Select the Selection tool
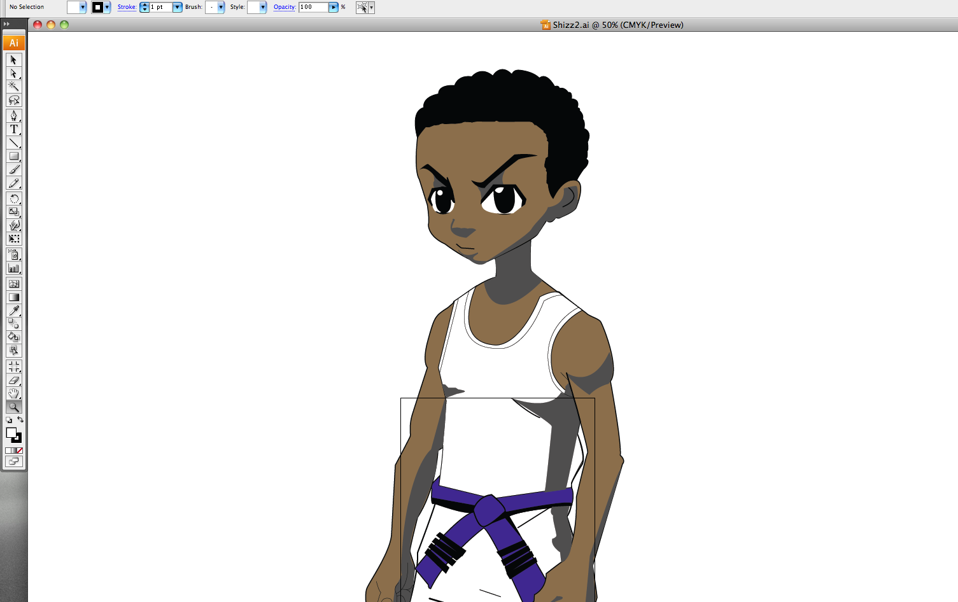 (x=14, y=60)
